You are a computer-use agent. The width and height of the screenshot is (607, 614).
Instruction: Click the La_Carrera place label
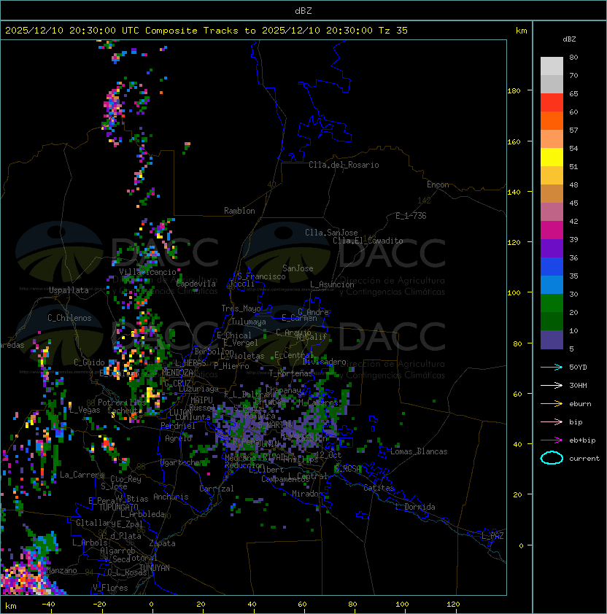tap(82, 475)
